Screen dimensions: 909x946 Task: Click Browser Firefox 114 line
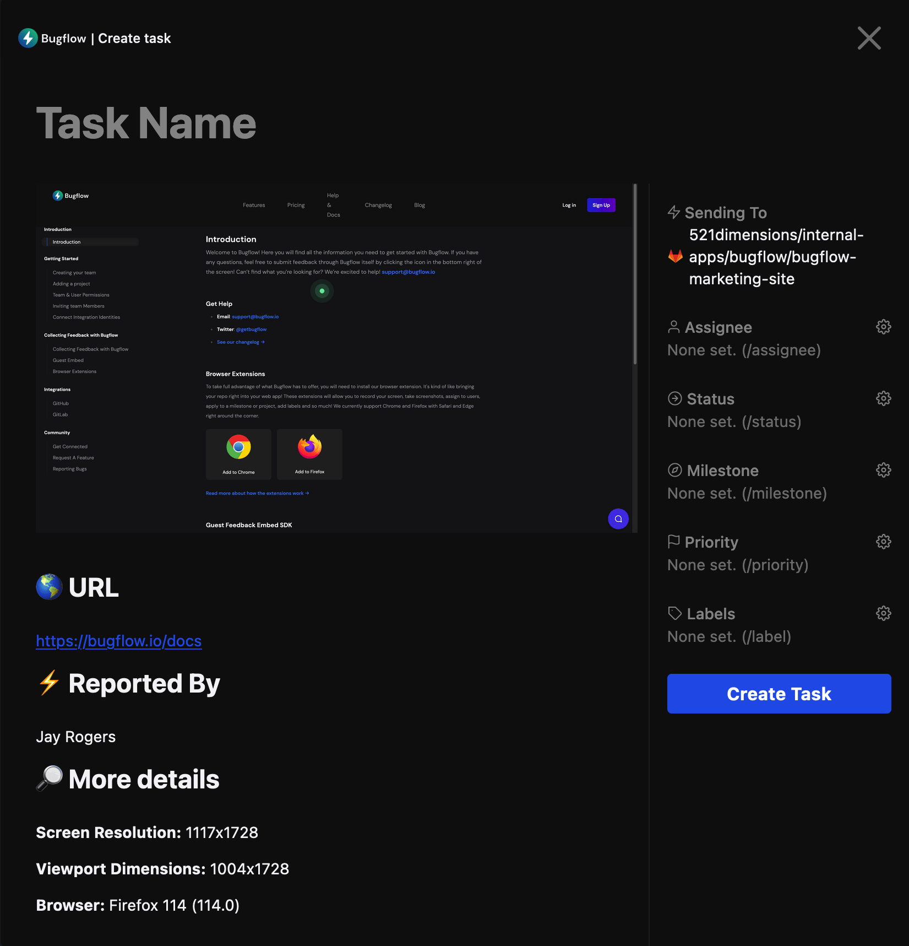pos(138,905)
